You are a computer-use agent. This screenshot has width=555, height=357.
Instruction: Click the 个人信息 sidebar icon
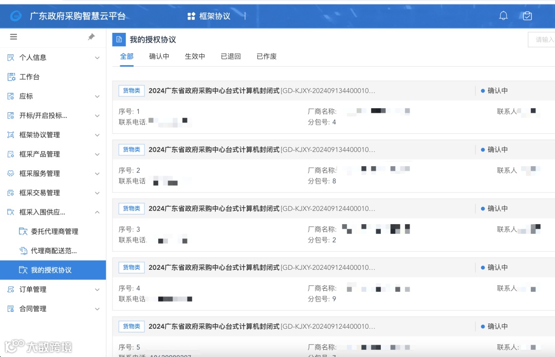[x=11, y=57]
